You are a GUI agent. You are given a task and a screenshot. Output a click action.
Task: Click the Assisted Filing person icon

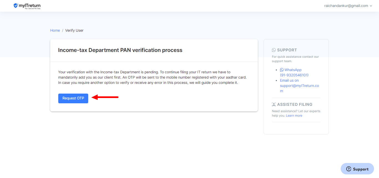[274, 104]
